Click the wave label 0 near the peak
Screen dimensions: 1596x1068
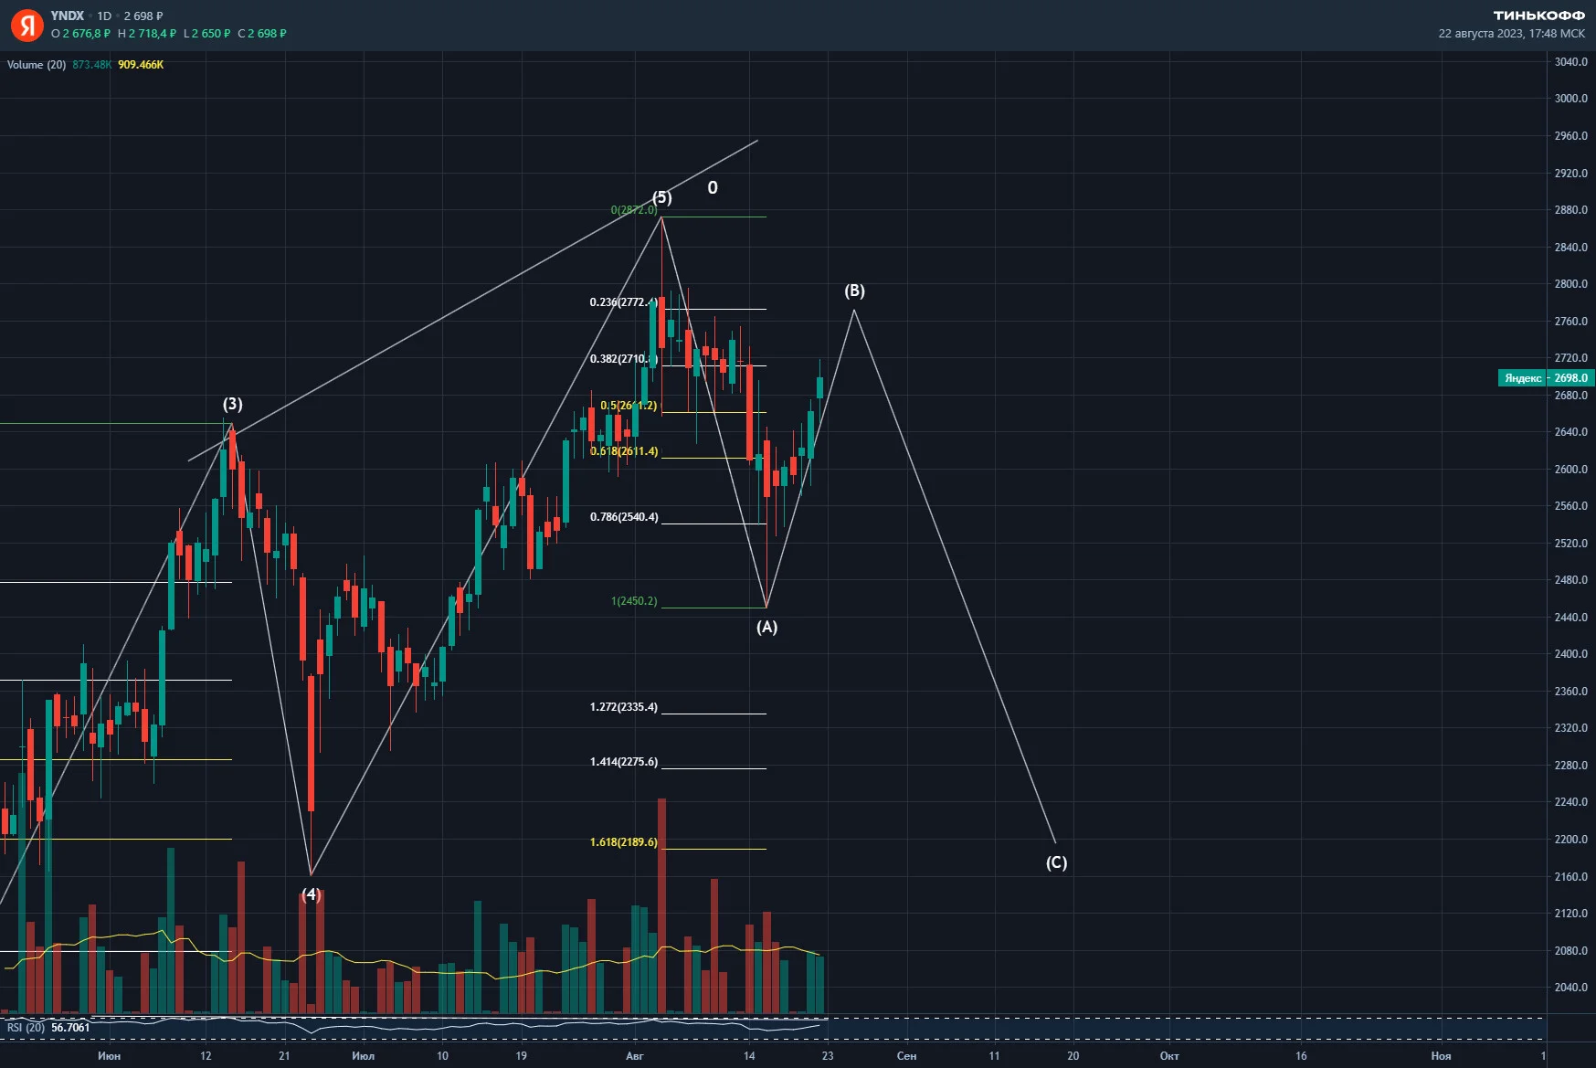click(x=713, y=188)
